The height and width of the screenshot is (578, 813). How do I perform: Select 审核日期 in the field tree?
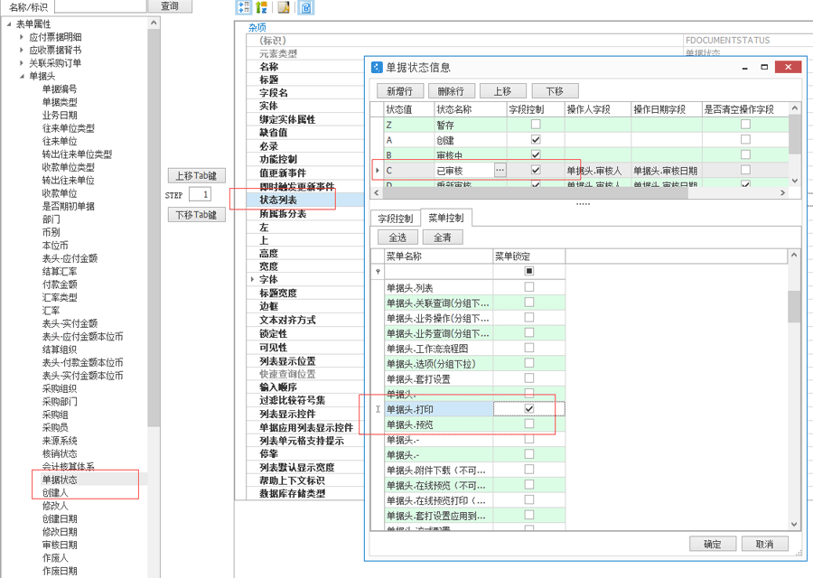[x=60, y=545]
